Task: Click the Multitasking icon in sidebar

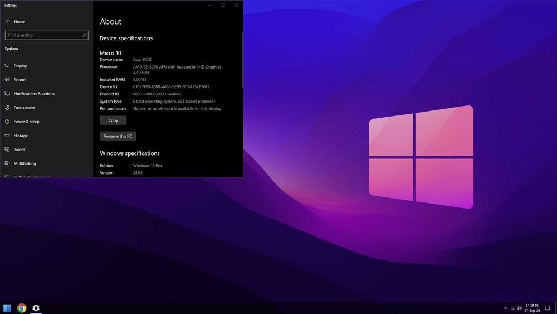Action: tap(7, 163)
